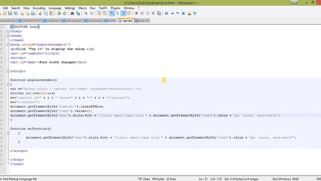Save the current file using the toolbar

point(10,14)
